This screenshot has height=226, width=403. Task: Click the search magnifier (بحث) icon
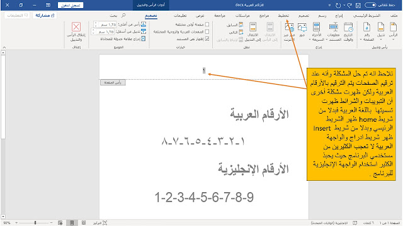123,15
